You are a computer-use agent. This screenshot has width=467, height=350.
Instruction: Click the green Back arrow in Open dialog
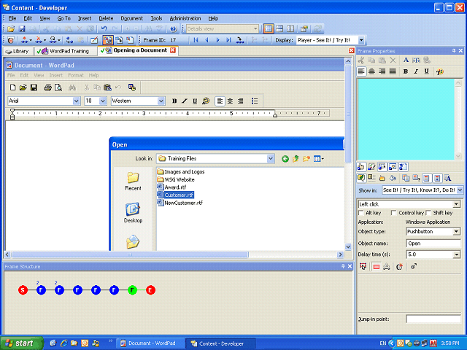(x=285, y=159)
